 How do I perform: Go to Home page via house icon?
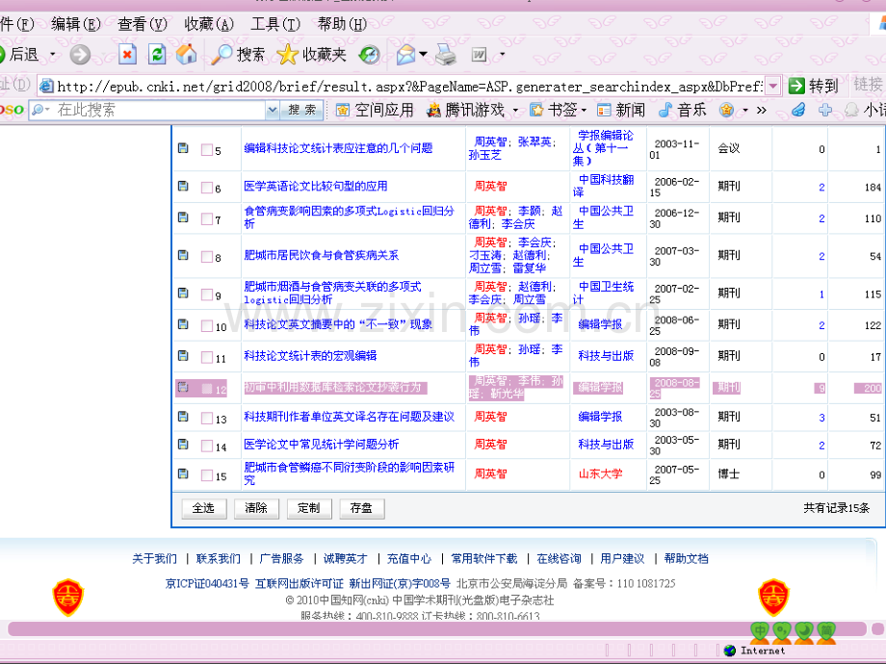click(x=186, y=55)
